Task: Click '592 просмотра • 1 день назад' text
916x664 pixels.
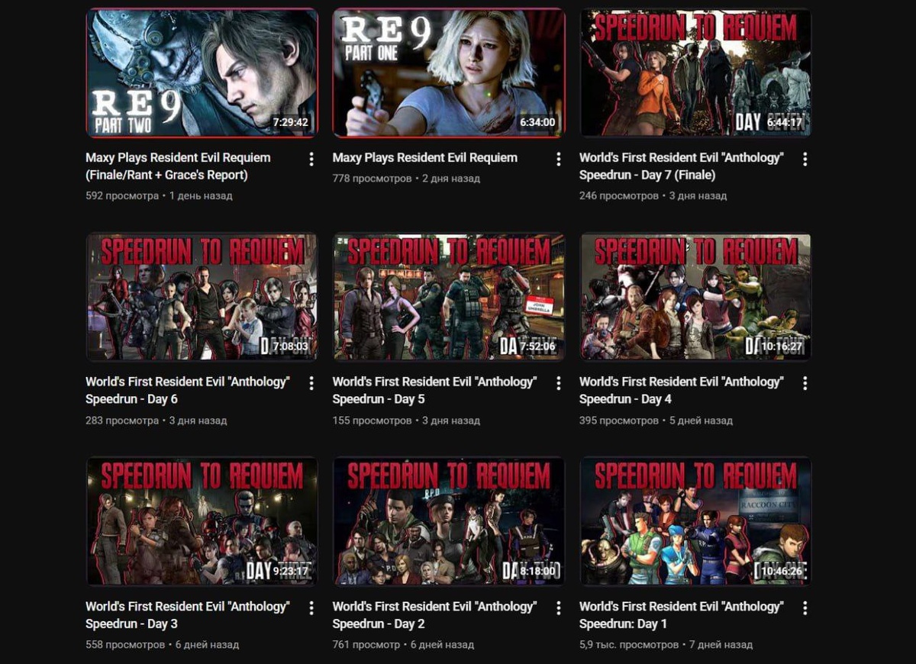Action: (159, 196)
